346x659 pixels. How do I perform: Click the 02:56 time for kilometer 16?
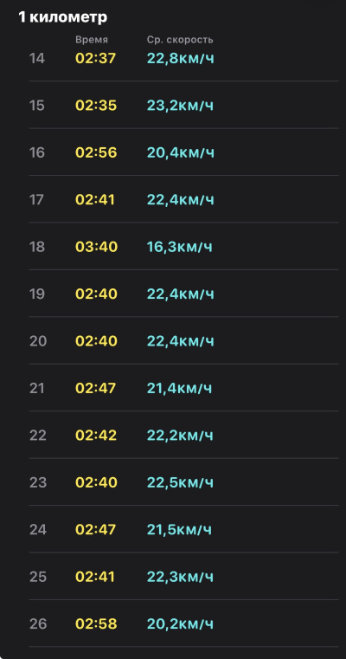point(96,152)
